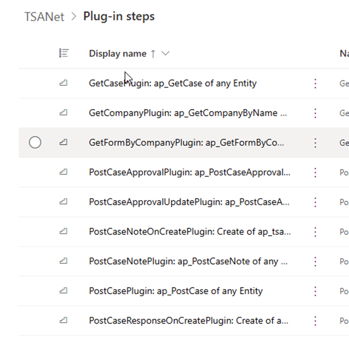Open more options for PostCaseResponseOnCreatePlugin row

tap(315, 321)
